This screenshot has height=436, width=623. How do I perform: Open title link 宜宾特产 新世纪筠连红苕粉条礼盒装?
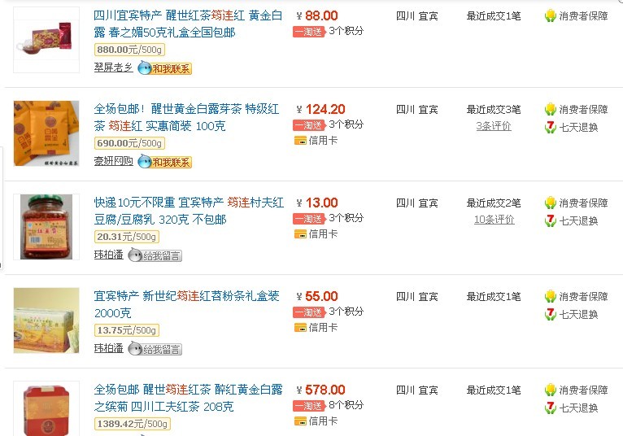pos(187,304)
